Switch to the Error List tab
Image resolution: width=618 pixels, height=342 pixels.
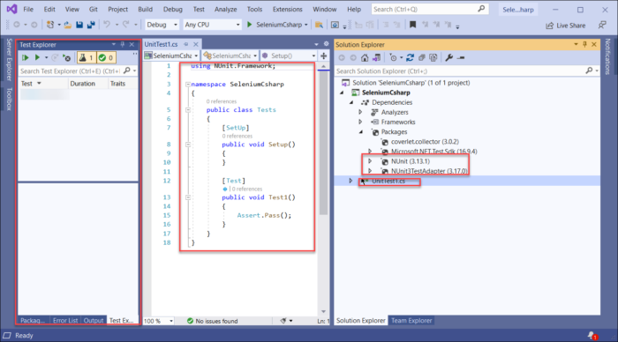click(x=65, y=321)
